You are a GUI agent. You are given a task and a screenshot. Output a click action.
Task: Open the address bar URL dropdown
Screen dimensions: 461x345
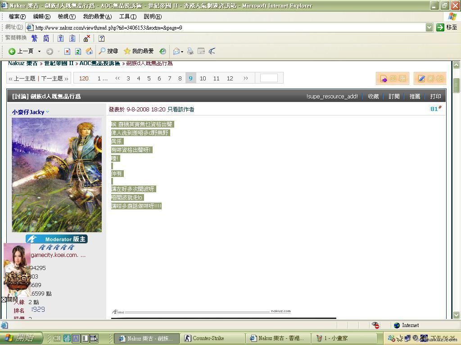tap(429, 27)
